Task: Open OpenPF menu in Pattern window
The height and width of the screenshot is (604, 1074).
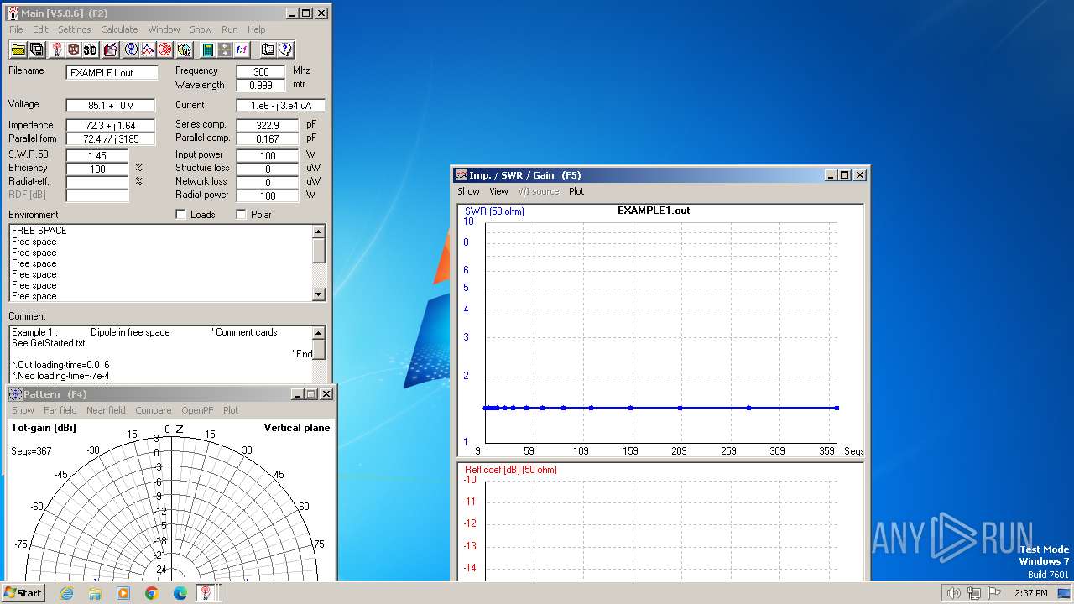Action: (197, 410)
